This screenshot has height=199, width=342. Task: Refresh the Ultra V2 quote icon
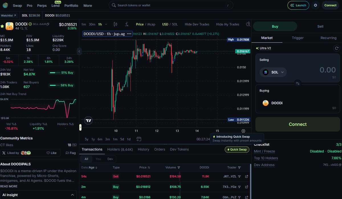(x=336, y=48)
